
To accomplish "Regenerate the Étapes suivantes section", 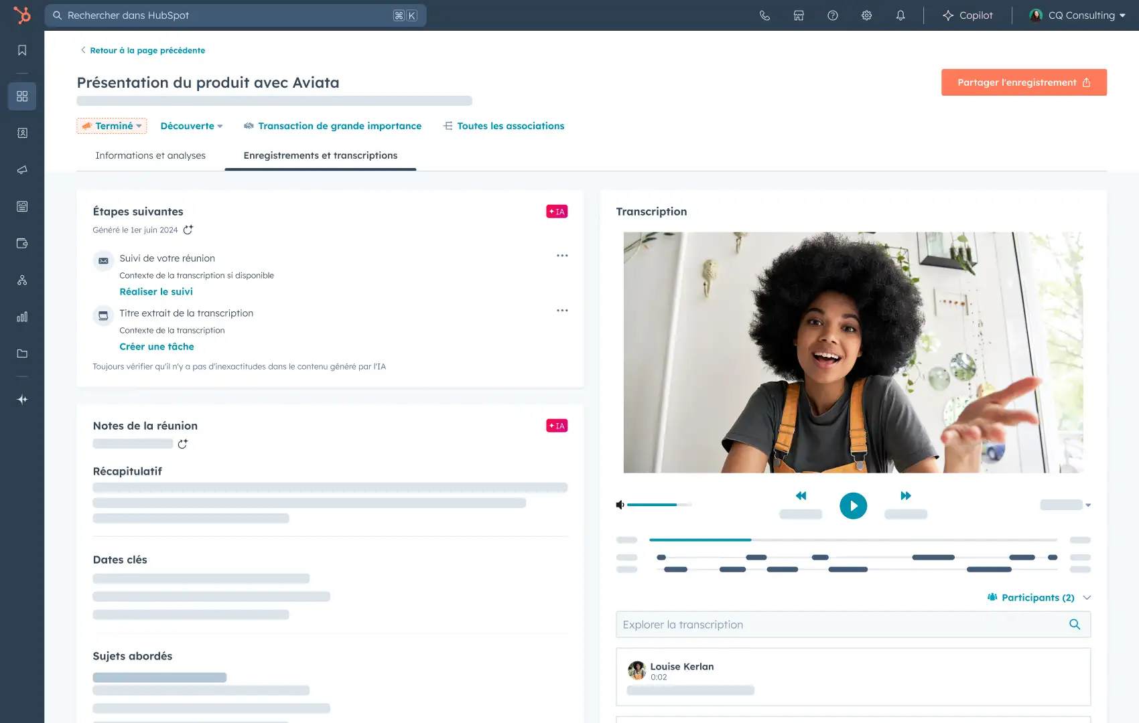I will tap(188, 230).
